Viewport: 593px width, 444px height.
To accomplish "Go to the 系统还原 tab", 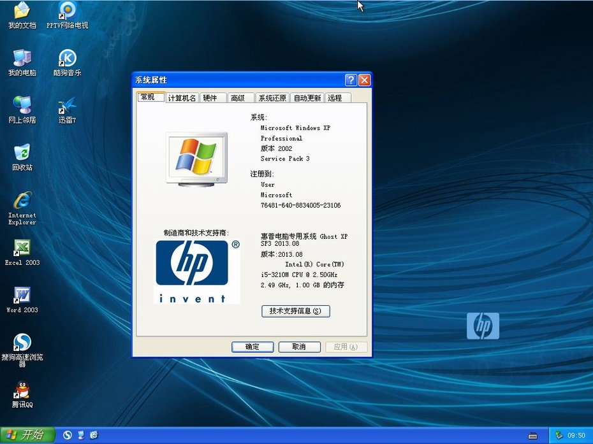I will (x=272, y=98).
